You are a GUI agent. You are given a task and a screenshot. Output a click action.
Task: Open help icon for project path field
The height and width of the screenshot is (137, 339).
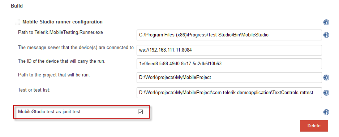(326, 78)
